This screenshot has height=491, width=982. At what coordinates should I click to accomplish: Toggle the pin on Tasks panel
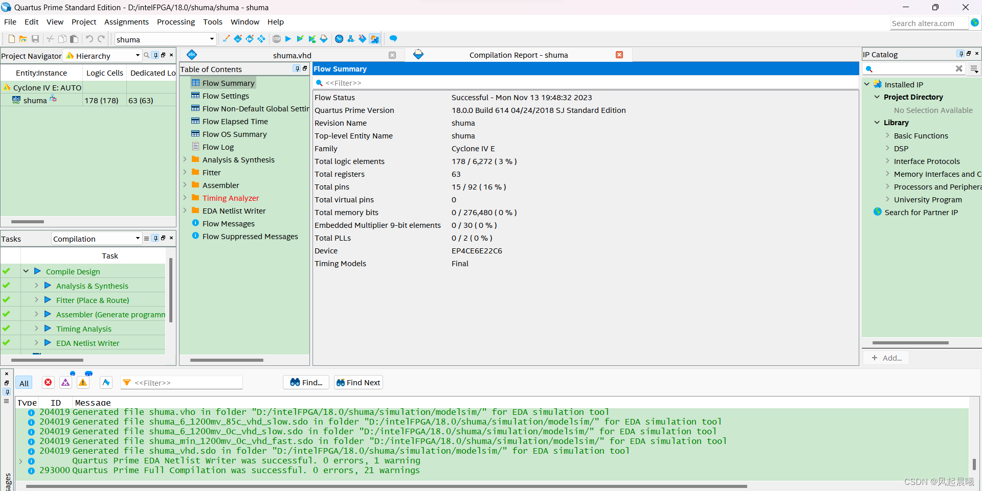[x=156, y=238]
